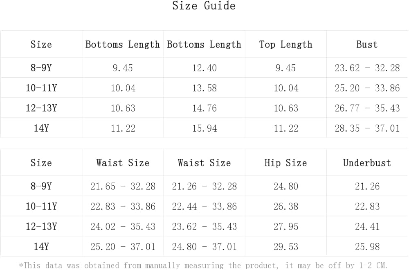
Task: Click bust range 25.20 - 33.86
Action: click(367, 88)
